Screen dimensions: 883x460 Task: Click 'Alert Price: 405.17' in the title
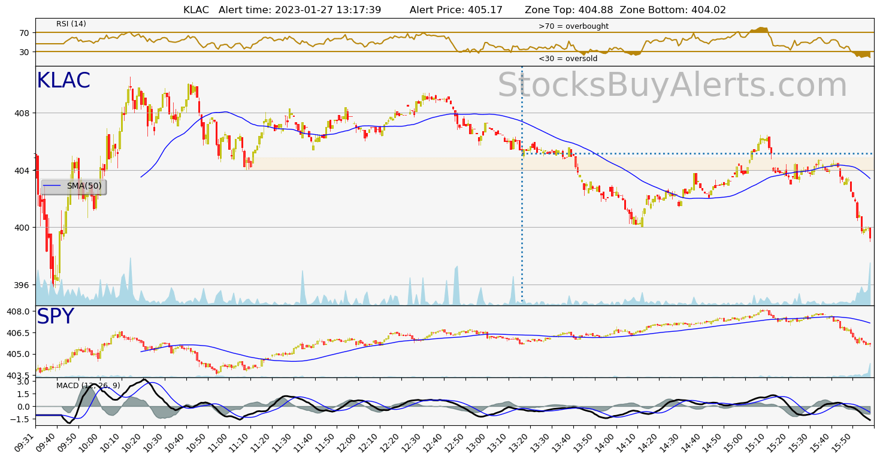(456, 10)
